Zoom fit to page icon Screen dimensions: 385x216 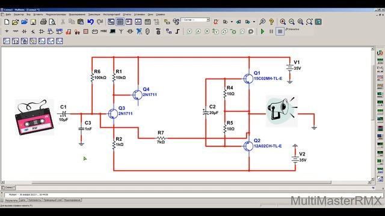tap(309, 22)
